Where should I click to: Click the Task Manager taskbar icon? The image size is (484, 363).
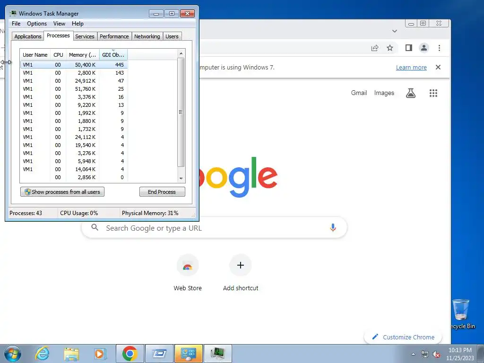pos(217,354)
